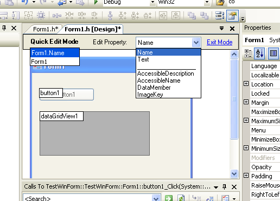
Task: Open the Edit Property combo box arrow
Action: pos(196,43)
